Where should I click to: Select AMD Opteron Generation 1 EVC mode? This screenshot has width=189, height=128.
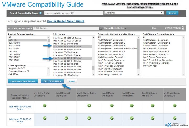point(117,40)
